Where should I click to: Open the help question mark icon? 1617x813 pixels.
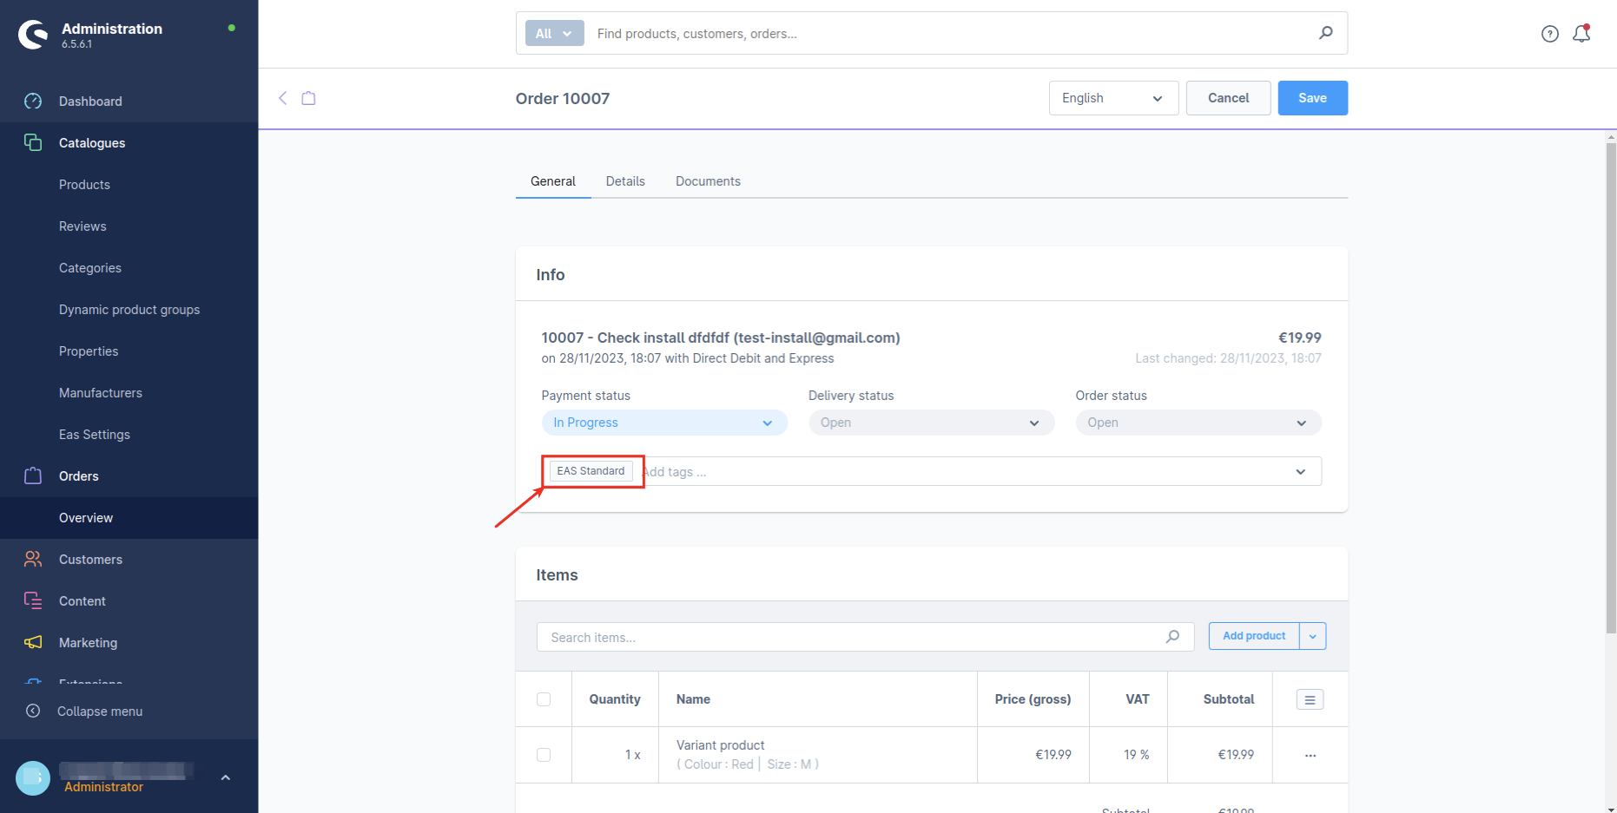1549,34
